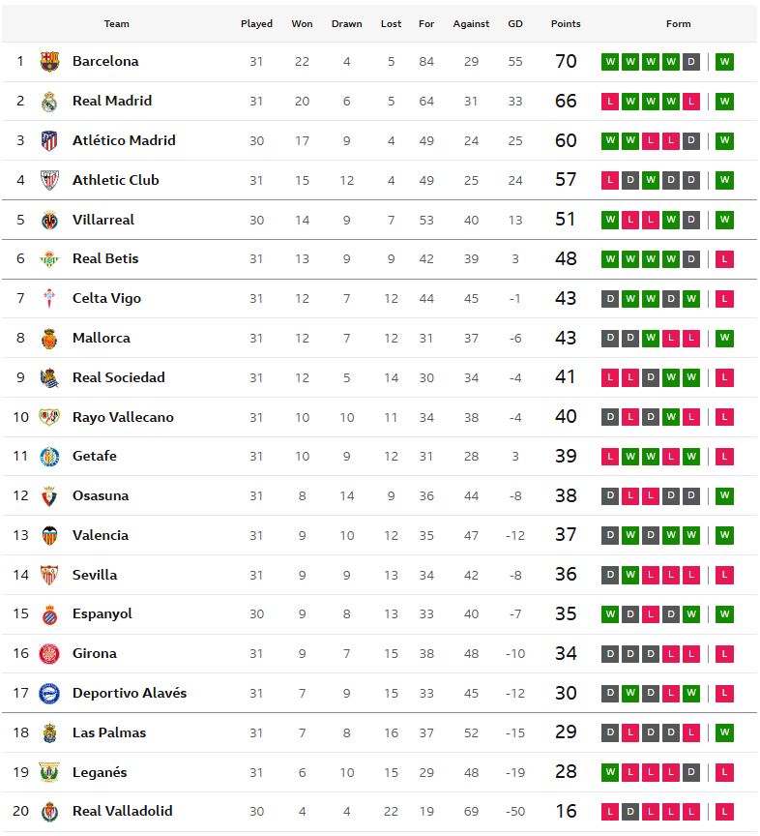Click the Barcelona club crest

pos(49,61)
